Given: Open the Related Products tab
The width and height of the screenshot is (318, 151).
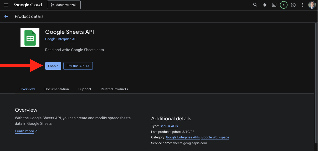Looking at the screenshot, I should click(x=114, y=89).
